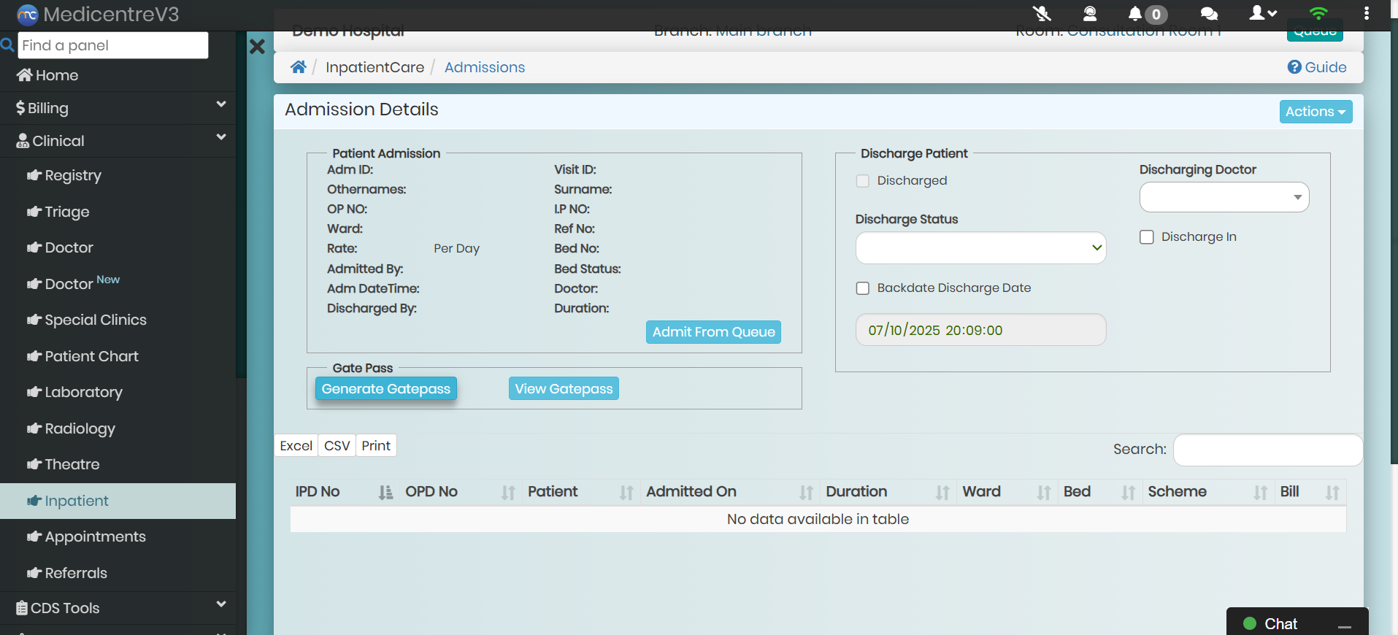The height and width of the screenshot is (635, 1398).
Task: Click the Generate Gatepass button
Action: tap(385, 389)
